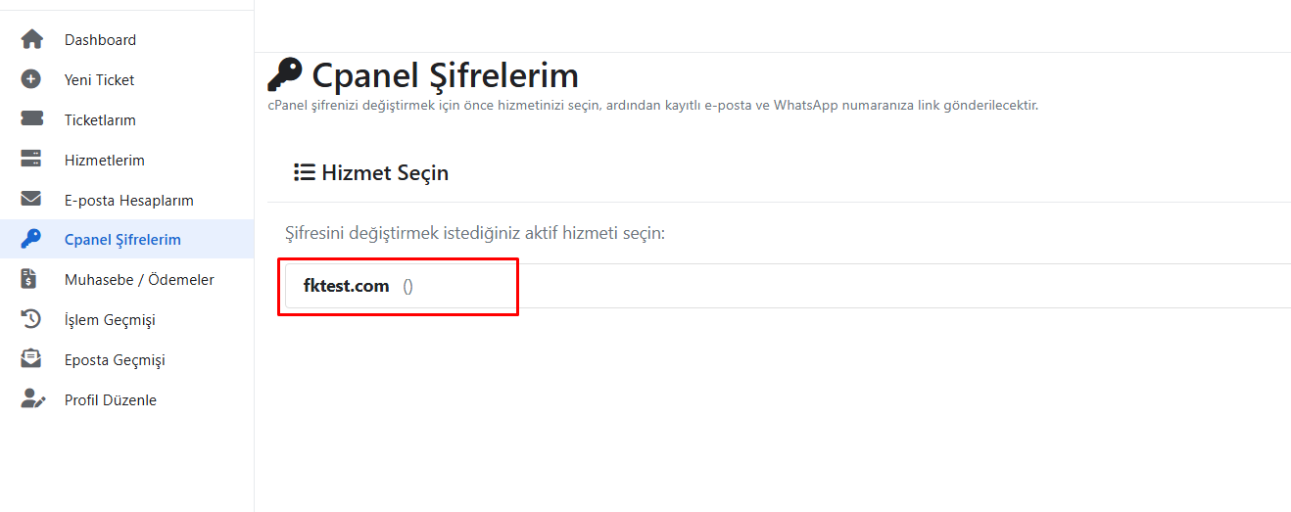The height and width of the screenshot is (512, 1291).
Task: Click the Profil Düzenle user-edit icon
Action: [x=32, y=400]
